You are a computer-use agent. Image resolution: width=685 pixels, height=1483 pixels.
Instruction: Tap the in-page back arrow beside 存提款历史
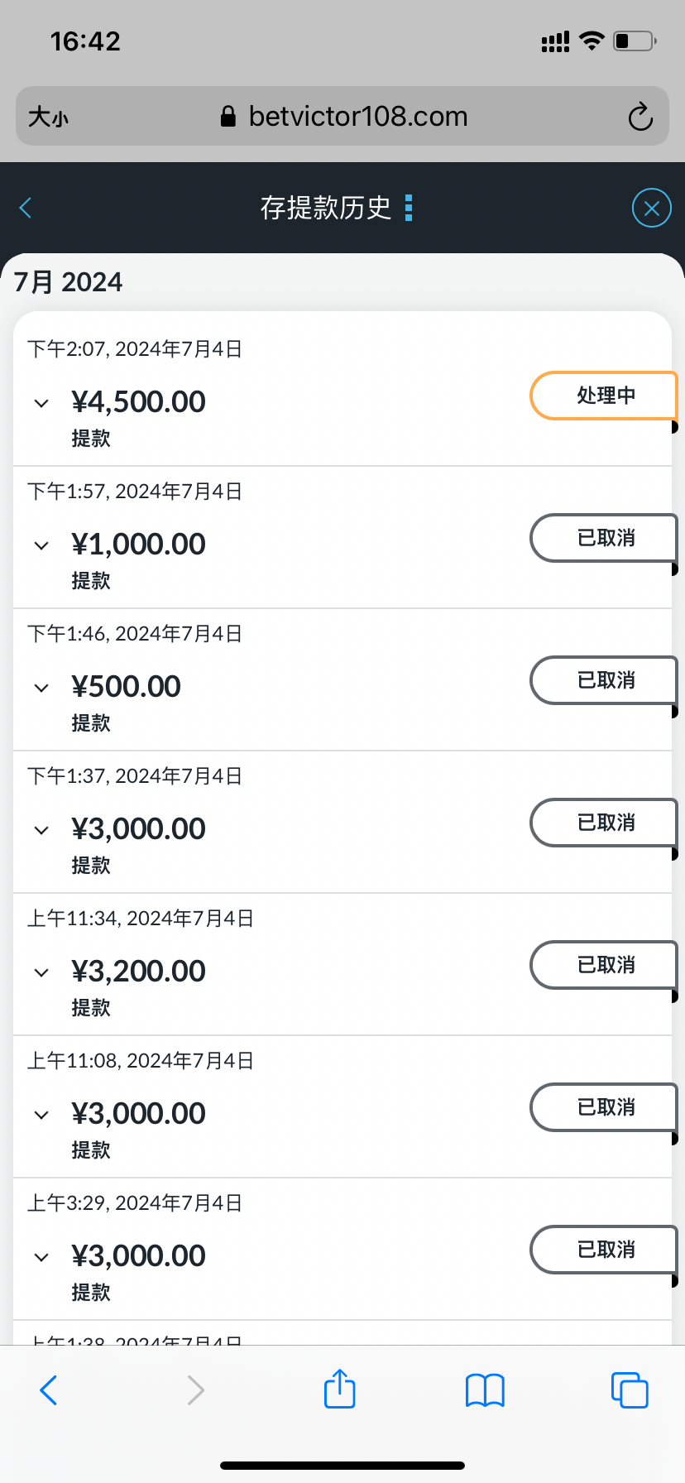26,208
